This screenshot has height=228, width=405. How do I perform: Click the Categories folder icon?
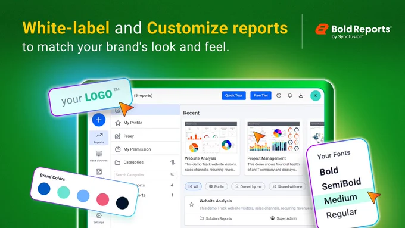point(117,163)
